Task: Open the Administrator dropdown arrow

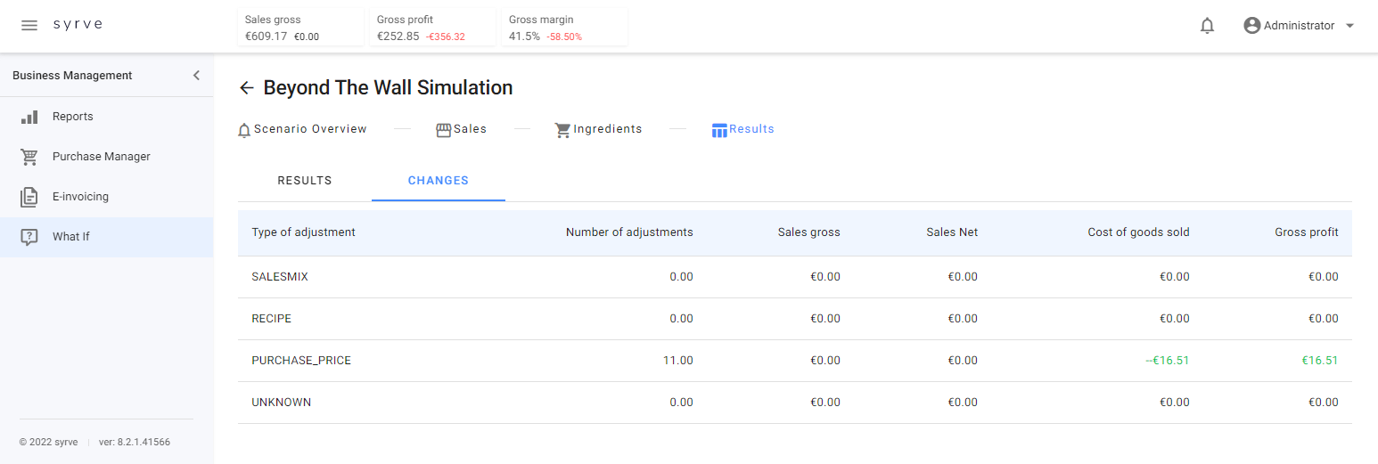Action: (x=1349, y=26)
